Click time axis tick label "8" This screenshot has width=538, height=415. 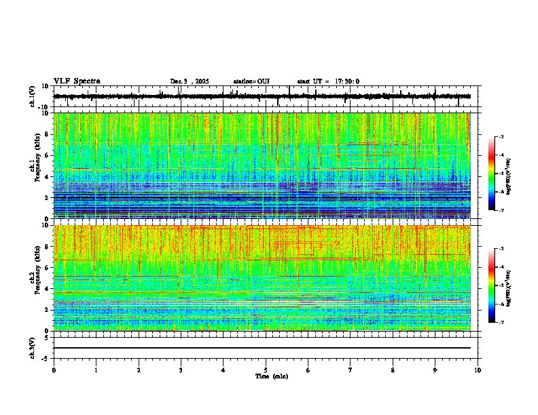click(393, 370)
